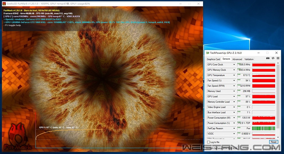Open the Power Consumption (W) dropdown
Image resolution: width=284 pixels, height=154 pixels.
pos(234,118)
